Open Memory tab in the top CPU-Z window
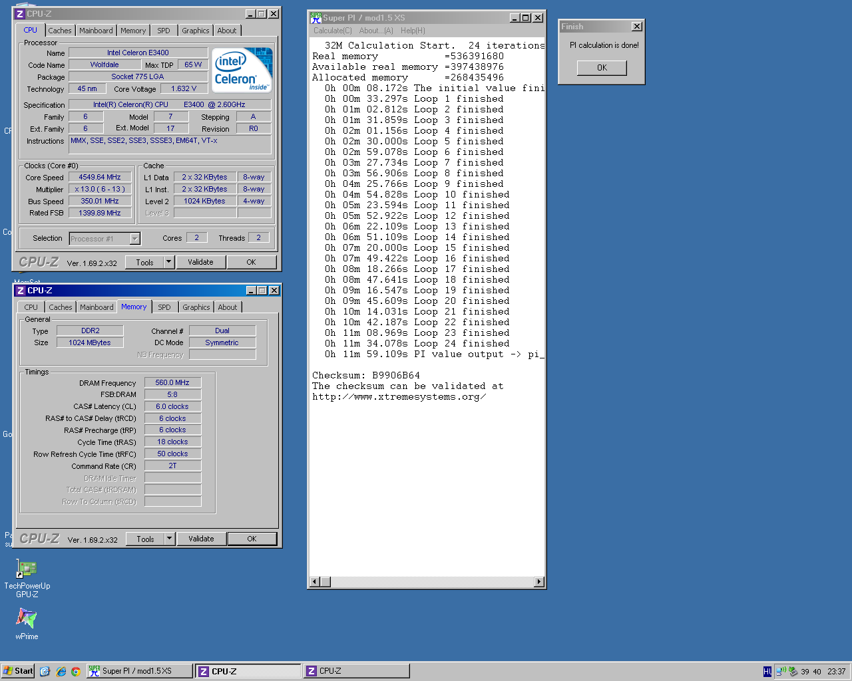Image resolution: width=852 pixels, height=681 pixels. click(133, 31)
